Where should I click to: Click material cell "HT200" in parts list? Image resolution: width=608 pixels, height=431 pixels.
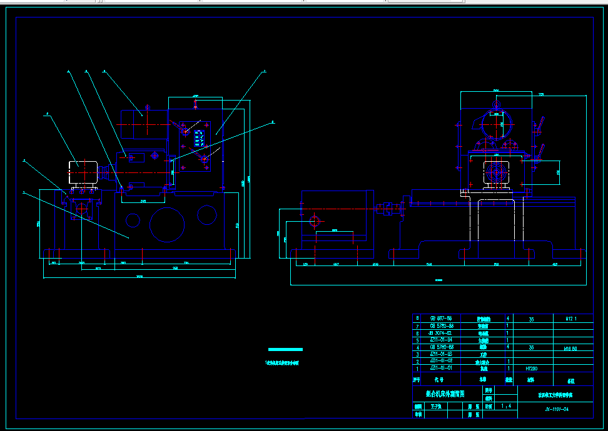(531, 369)
